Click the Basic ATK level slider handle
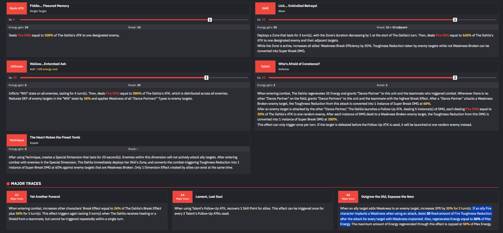The height and width of the screenshot is (233, 503). coord(210,20)
